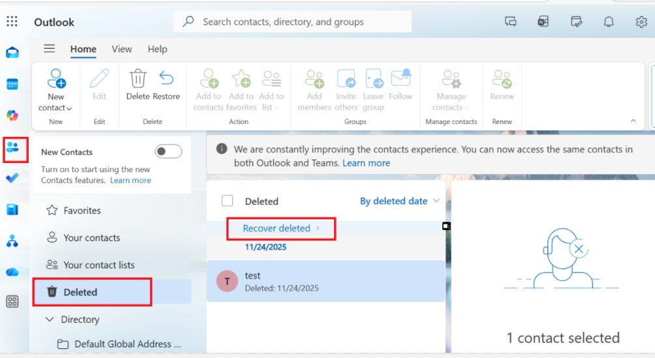Open OneDrive from the left rail
This screenshot has height=358, width=655.
click(12, 273)
